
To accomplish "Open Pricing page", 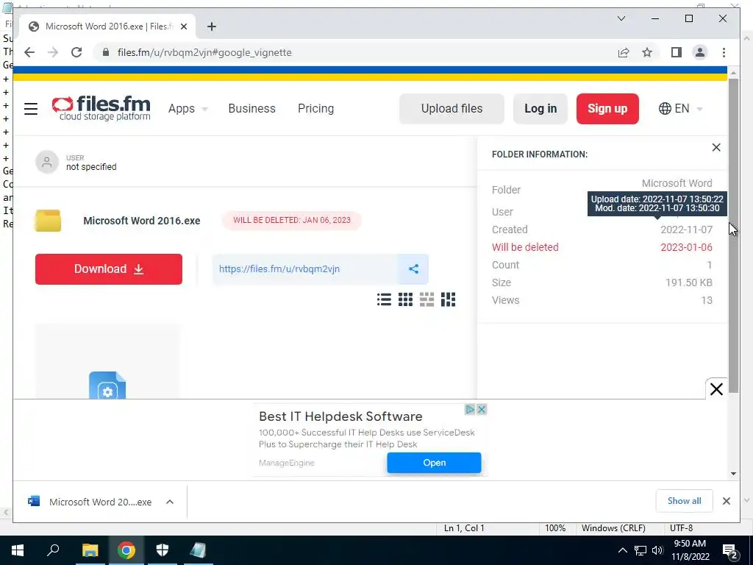I will point(315,109).
